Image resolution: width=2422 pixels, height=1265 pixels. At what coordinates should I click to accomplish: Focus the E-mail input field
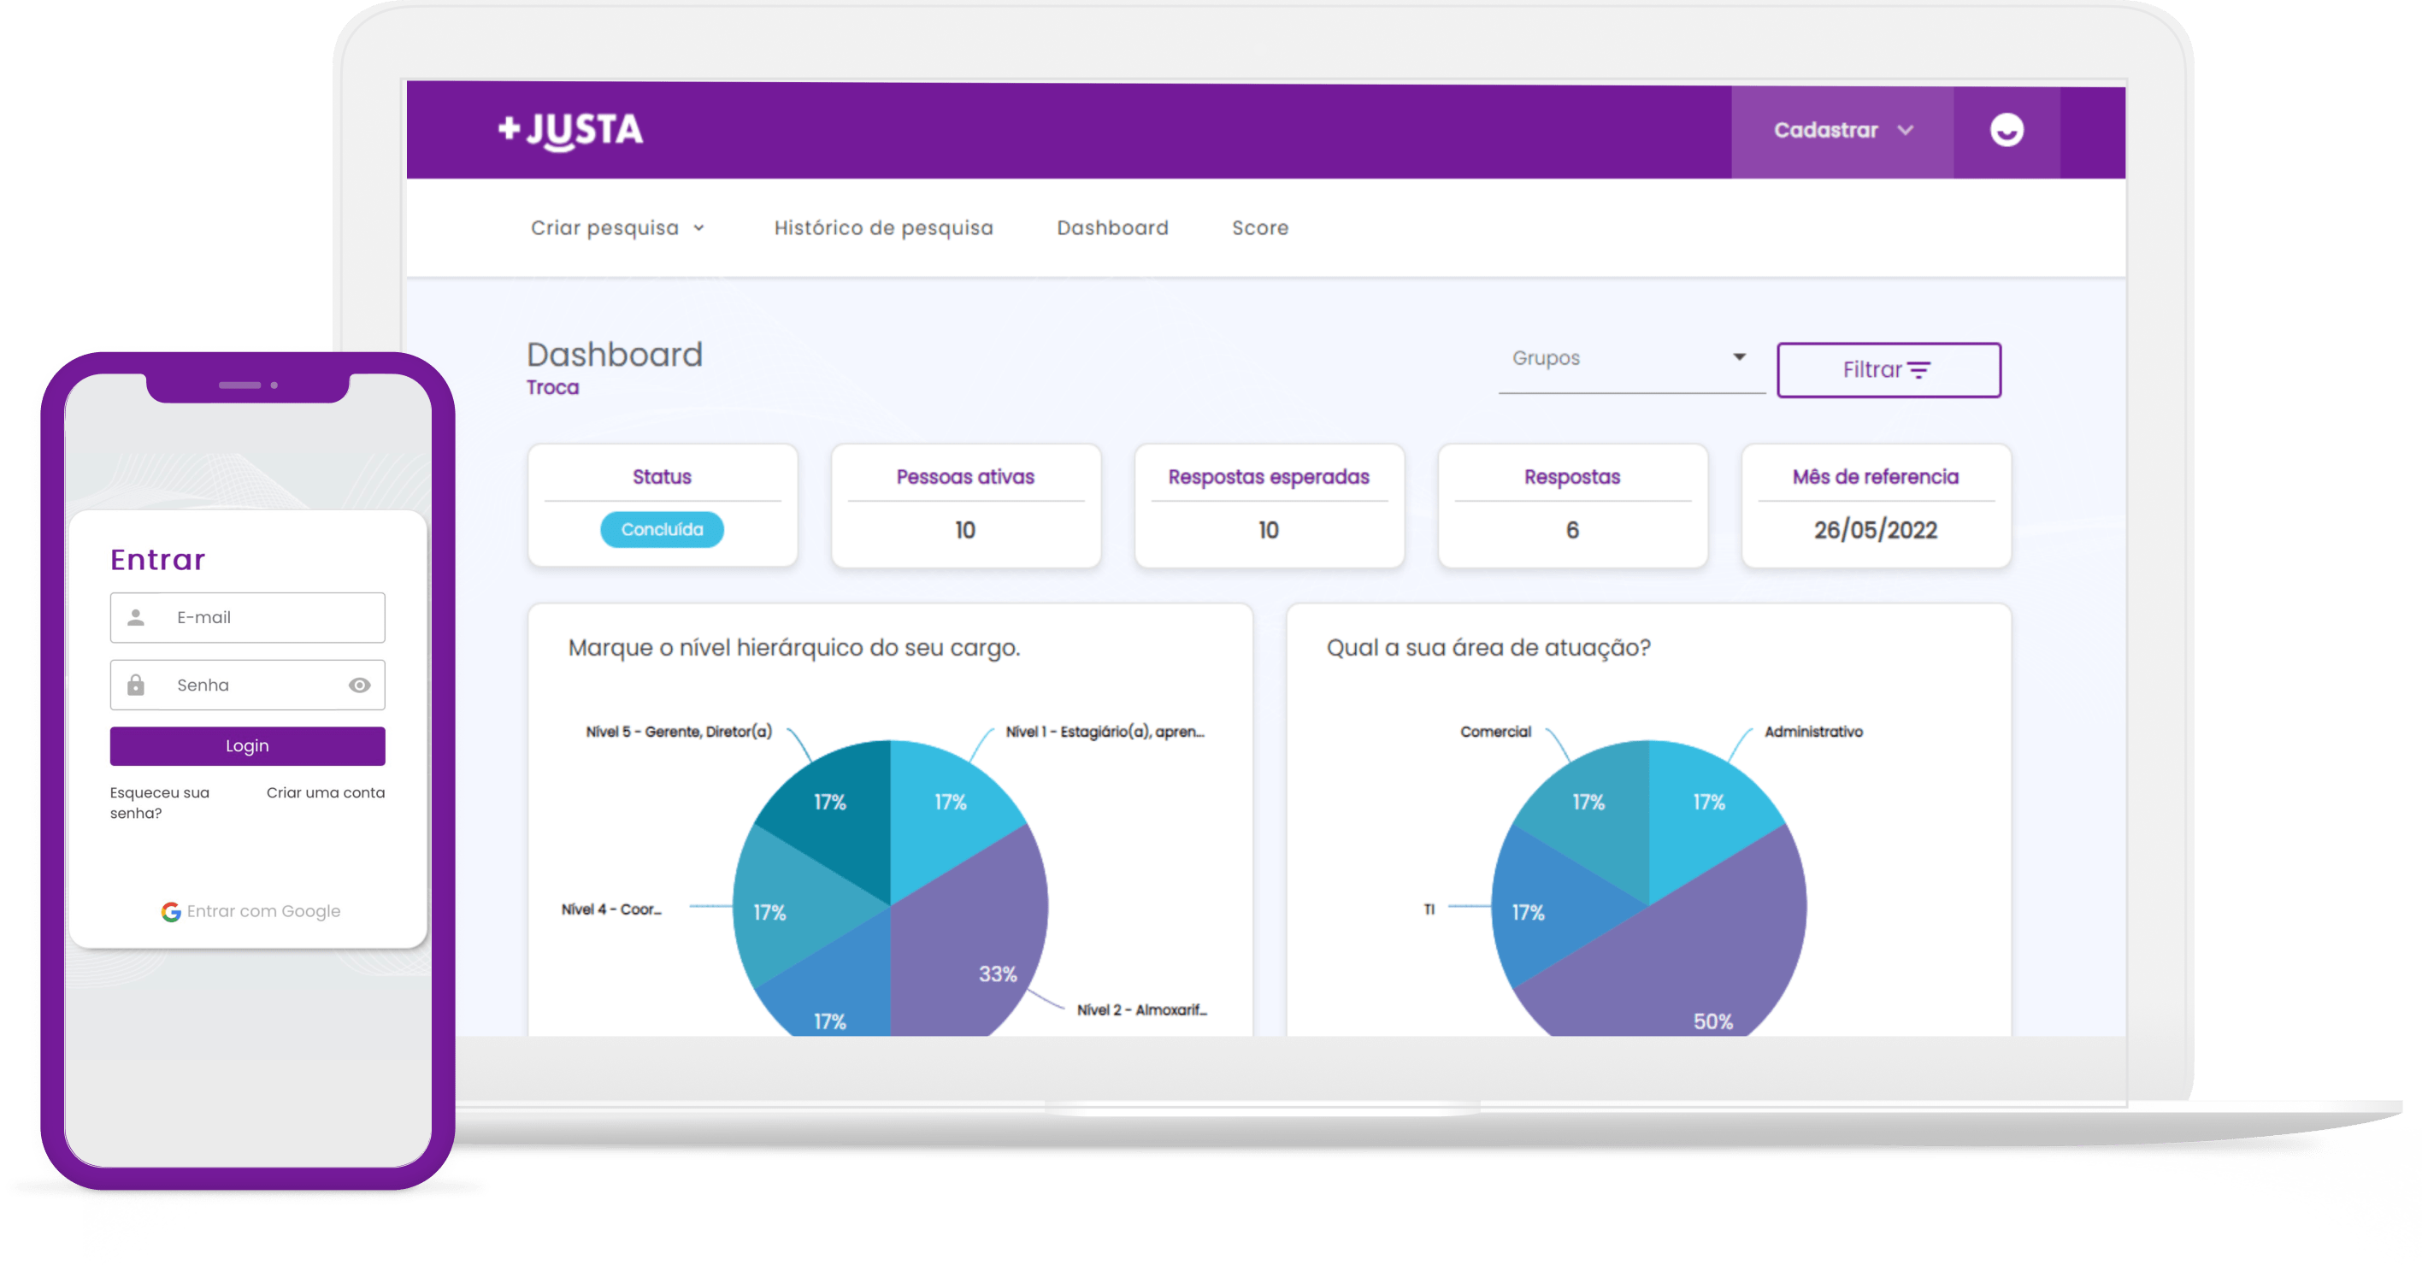coord(247,617)
